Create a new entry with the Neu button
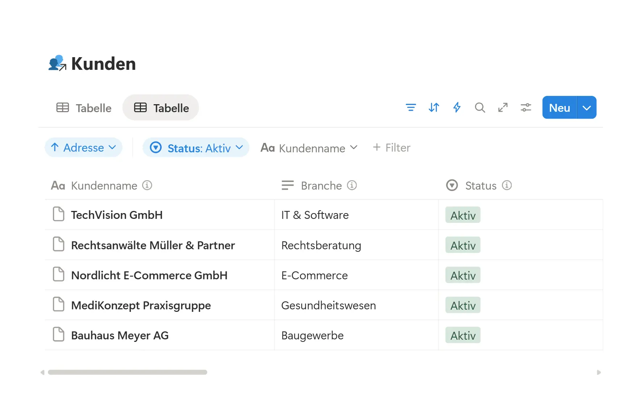644x407 pixels. [x=559, y=107]
